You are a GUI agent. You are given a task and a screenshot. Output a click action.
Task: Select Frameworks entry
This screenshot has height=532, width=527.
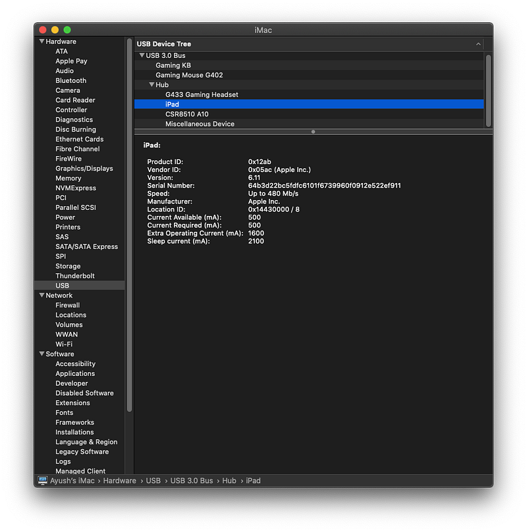point(74,423)
